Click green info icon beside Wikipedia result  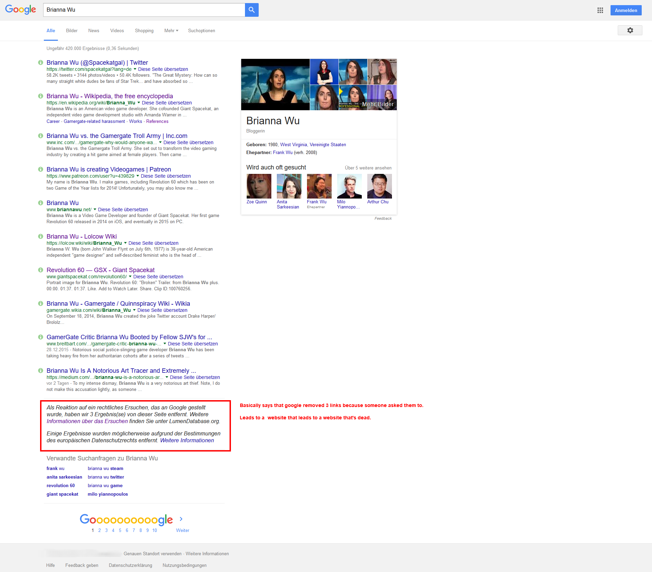tap(40, 96)
